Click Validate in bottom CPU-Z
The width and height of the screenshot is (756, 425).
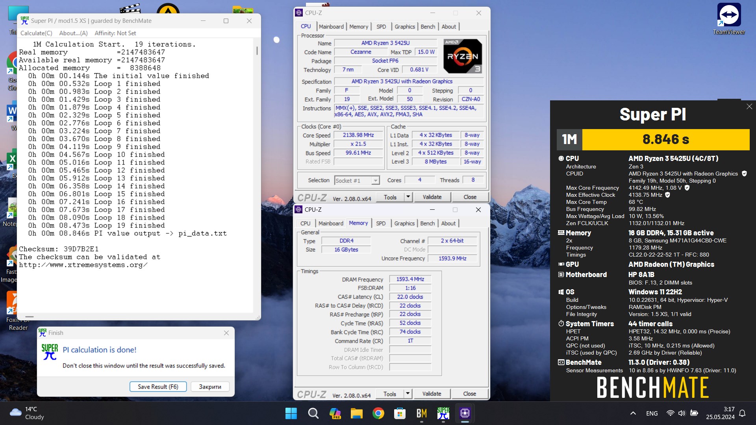point(432,394)
